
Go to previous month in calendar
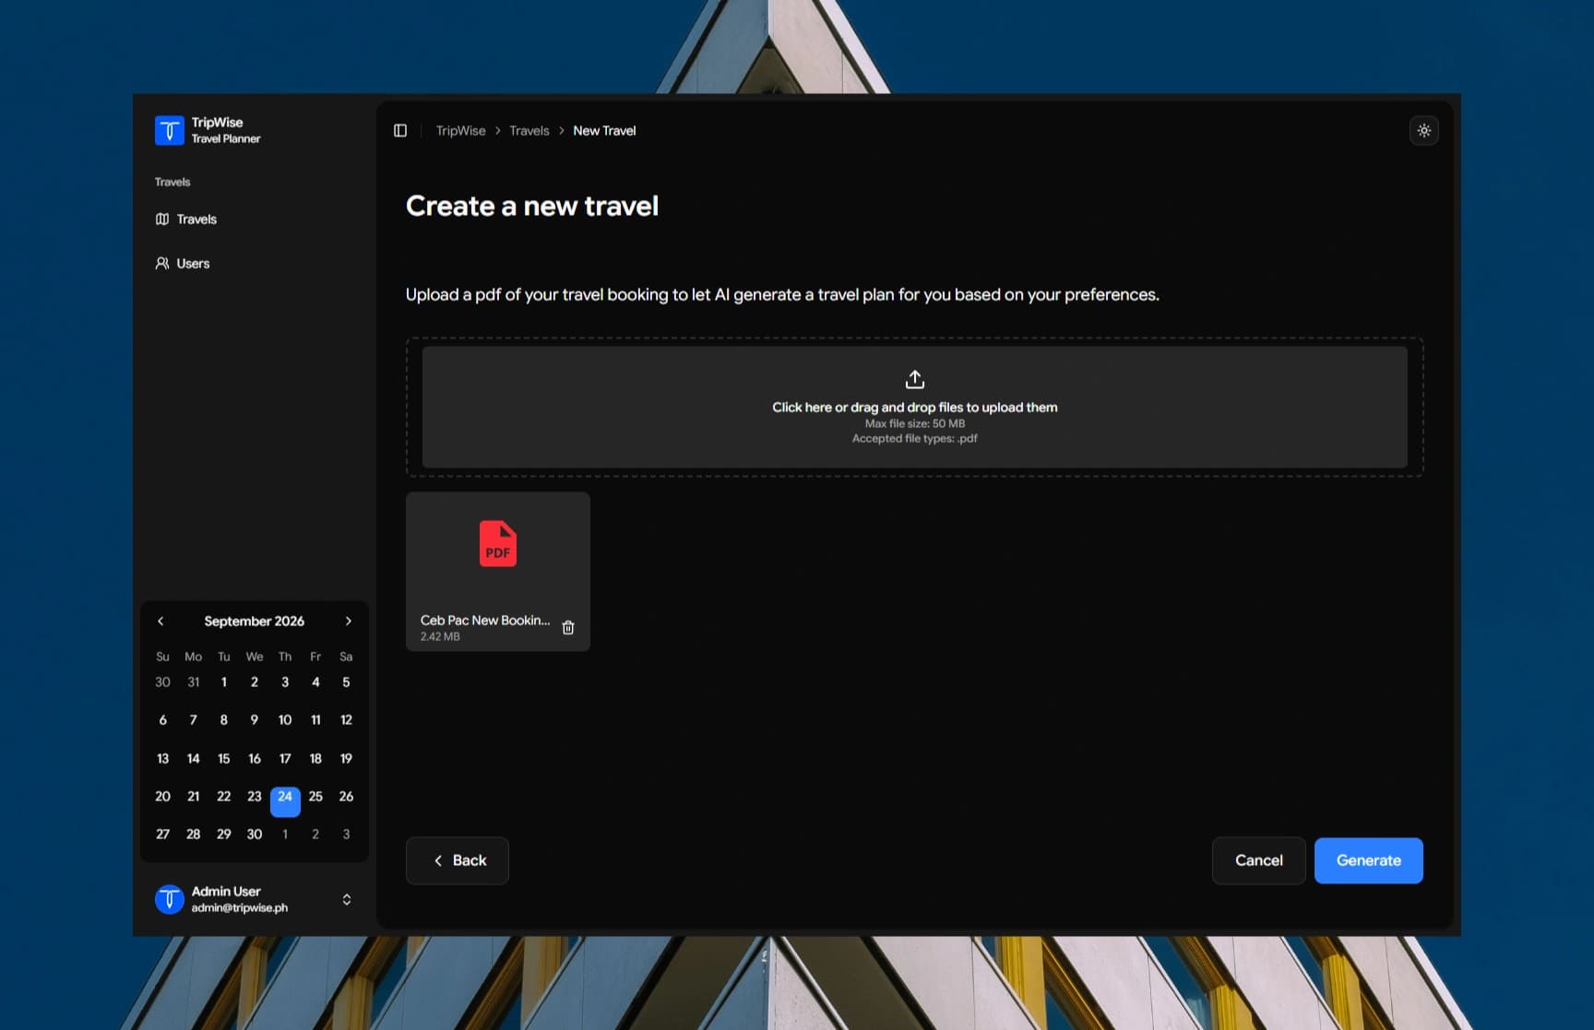[161, 622]
